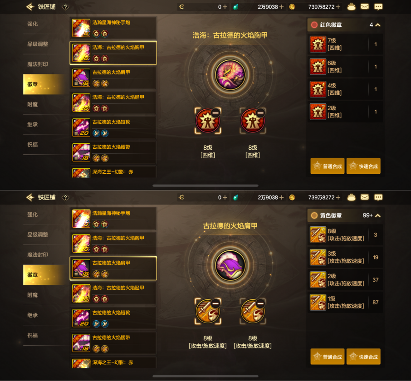Add gold coins using plus beside 739万8272 at top
The height and width of the screenshot is (381, 411).
click(x=338, y=7)
